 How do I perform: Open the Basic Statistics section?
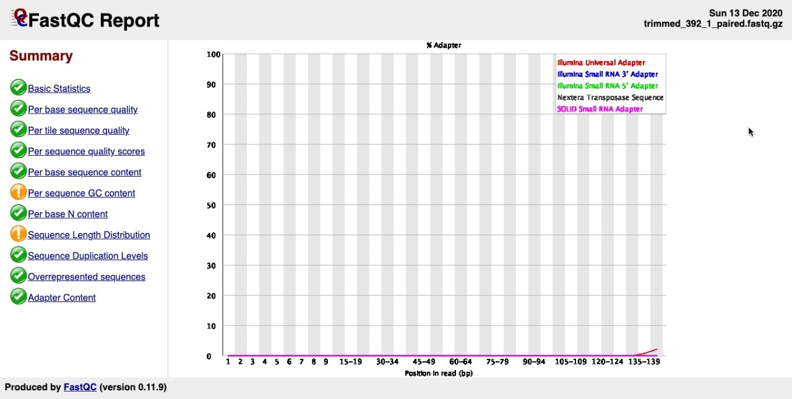tap(59, 88)
